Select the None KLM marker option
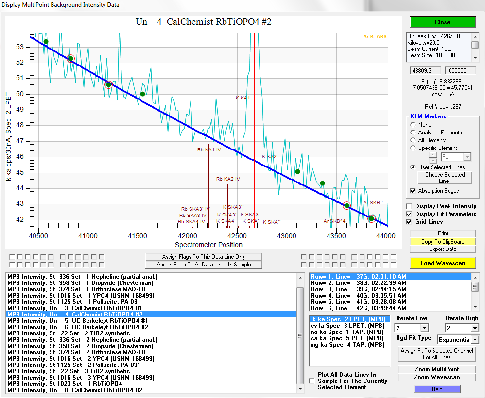 [x=413, y=125]
